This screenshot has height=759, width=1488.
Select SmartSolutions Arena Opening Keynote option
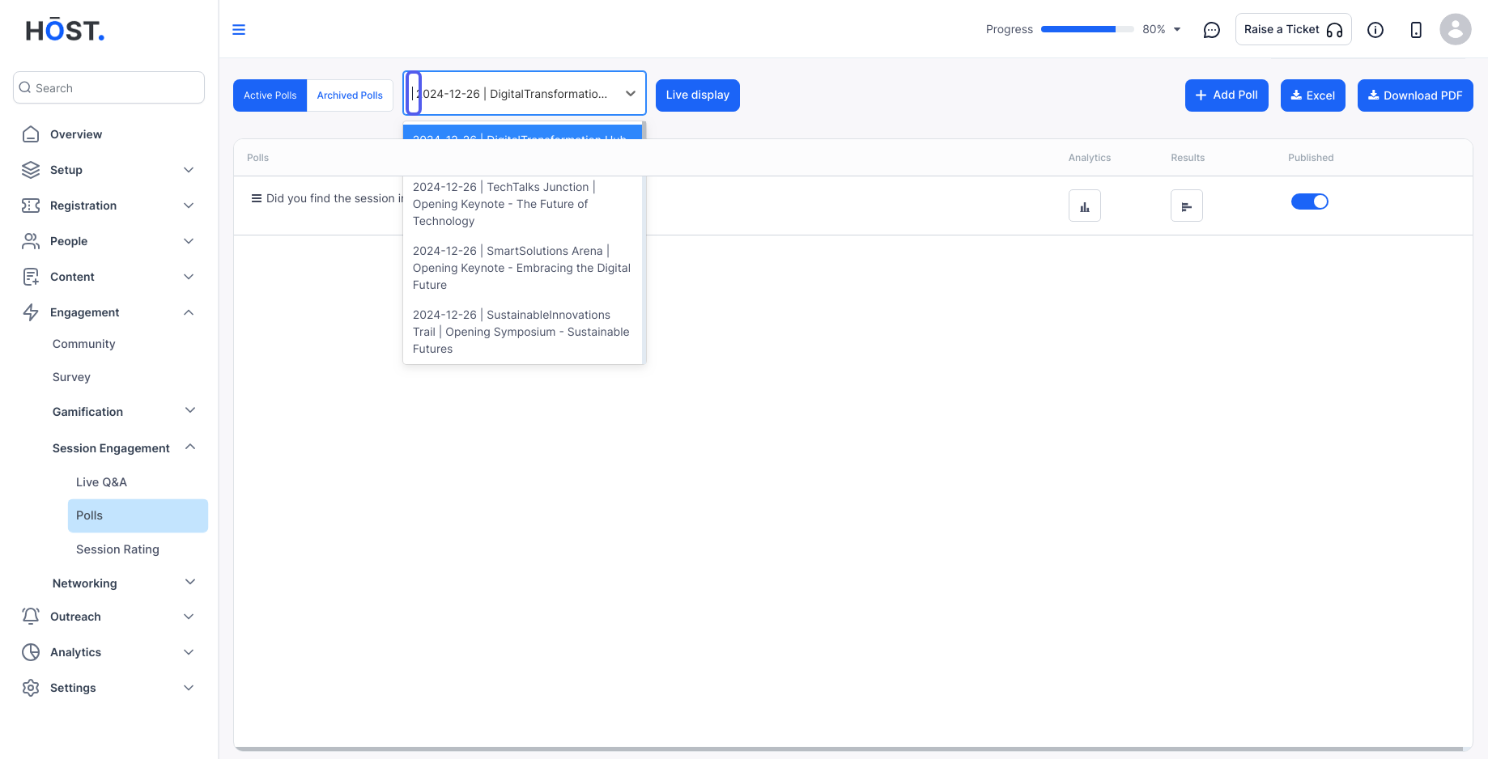[522, 268]
